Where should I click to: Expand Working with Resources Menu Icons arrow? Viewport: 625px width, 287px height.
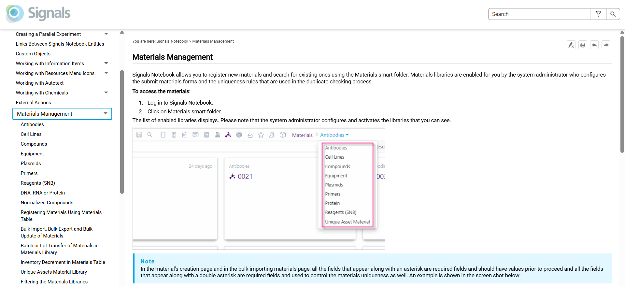106,73
